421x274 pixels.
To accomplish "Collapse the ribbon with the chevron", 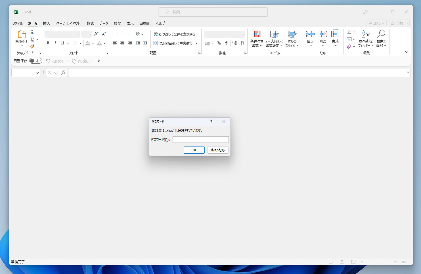I will (x=407, y=52).
